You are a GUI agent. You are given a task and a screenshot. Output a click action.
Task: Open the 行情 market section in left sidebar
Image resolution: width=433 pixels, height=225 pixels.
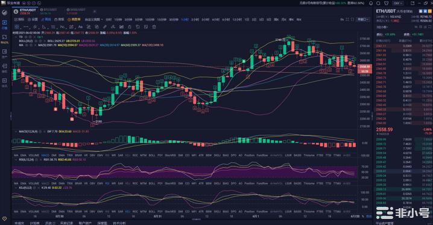[4, 24]
